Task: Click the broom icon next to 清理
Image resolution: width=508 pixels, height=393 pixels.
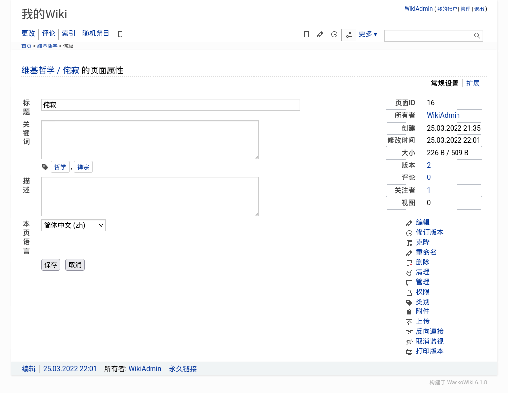Action: click(409, 272)
